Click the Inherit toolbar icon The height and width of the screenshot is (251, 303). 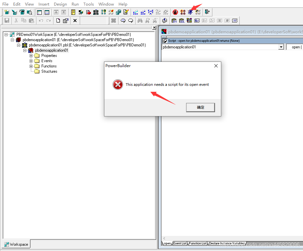[x=14, y=12]
